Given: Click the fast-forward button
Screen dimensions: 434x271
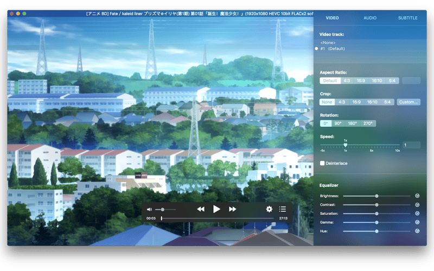Looking at the screenshot, I should coord(233,209).
